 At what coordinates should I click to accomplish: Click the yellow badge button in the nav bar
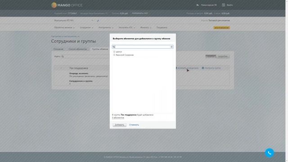221,27
